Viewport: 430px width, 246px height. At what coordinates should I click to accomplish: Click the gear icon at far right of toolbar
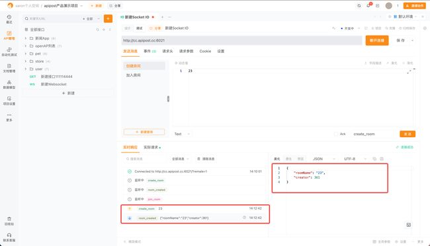pyautogui.click(x=425, y=28)
